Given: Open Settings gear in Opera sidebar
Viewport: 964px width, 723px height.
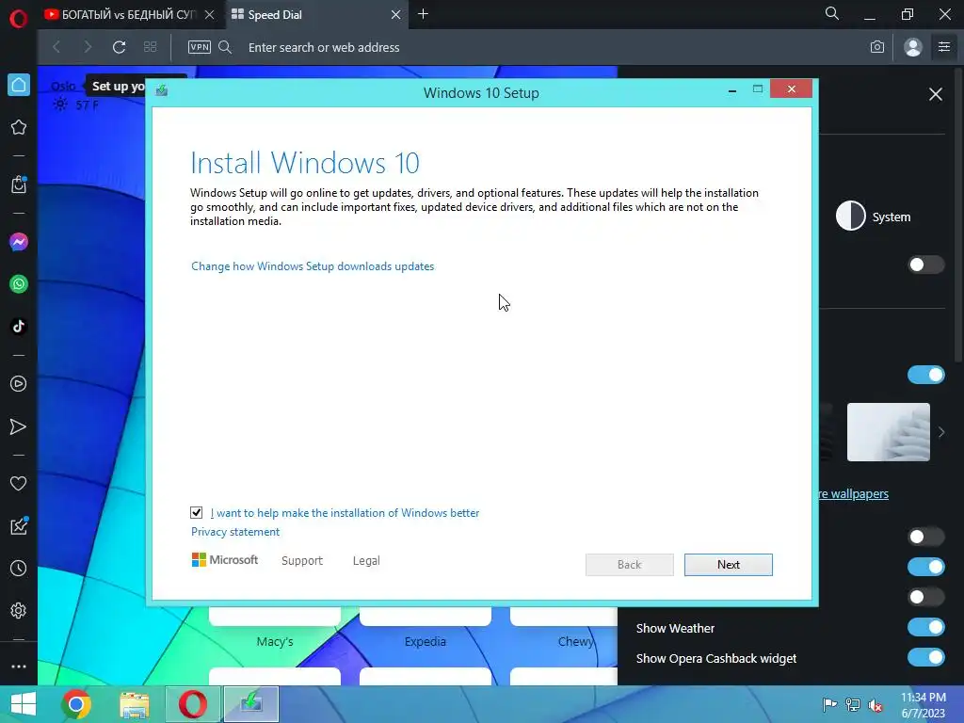Looking at the screenshot, I should [x=19, y=610].
